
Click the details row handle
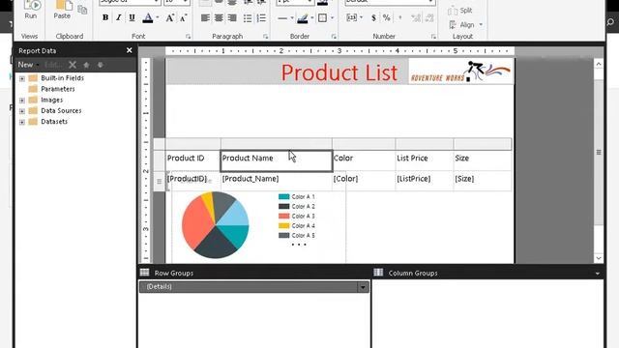[x=159, y=182]
